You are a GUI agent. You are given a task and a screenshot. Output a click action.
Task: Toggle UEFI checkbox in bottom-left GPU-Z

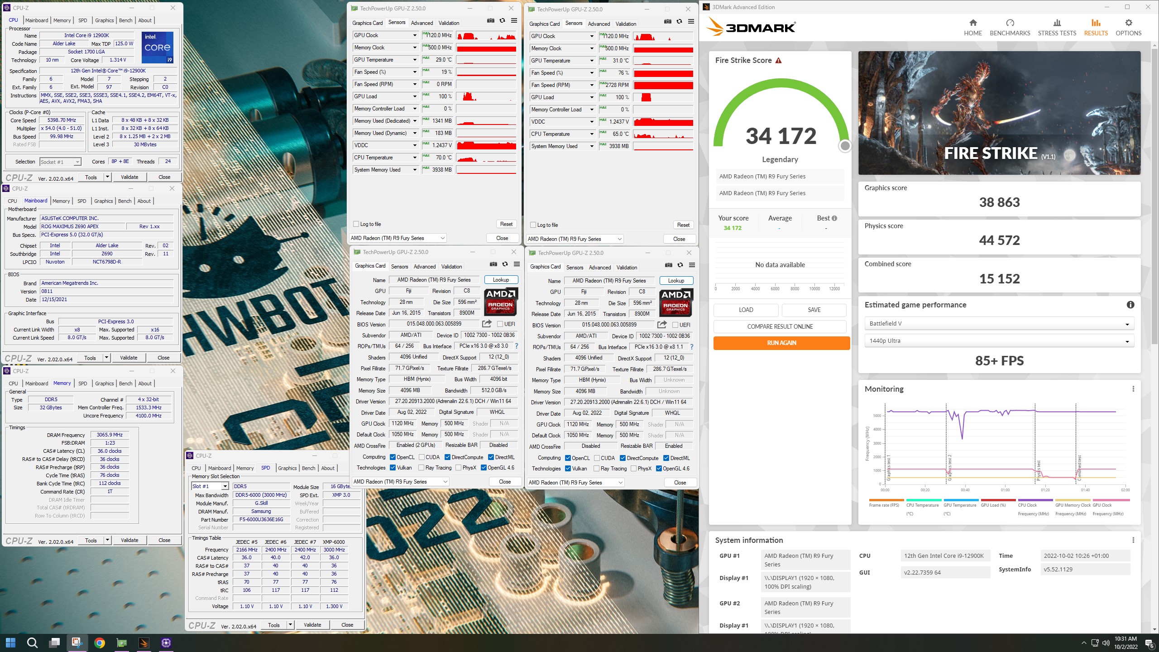pos(500,324)
